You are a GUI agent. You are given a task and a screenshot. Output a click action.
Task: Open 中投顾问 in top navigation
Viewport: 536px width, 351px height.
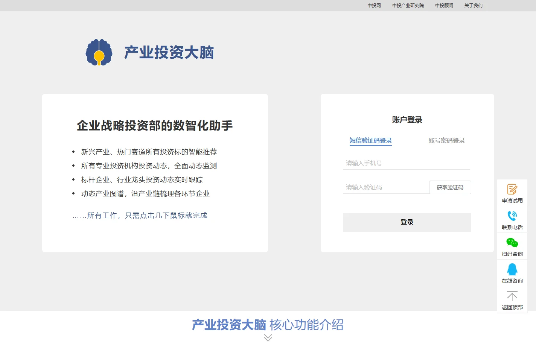444,6
